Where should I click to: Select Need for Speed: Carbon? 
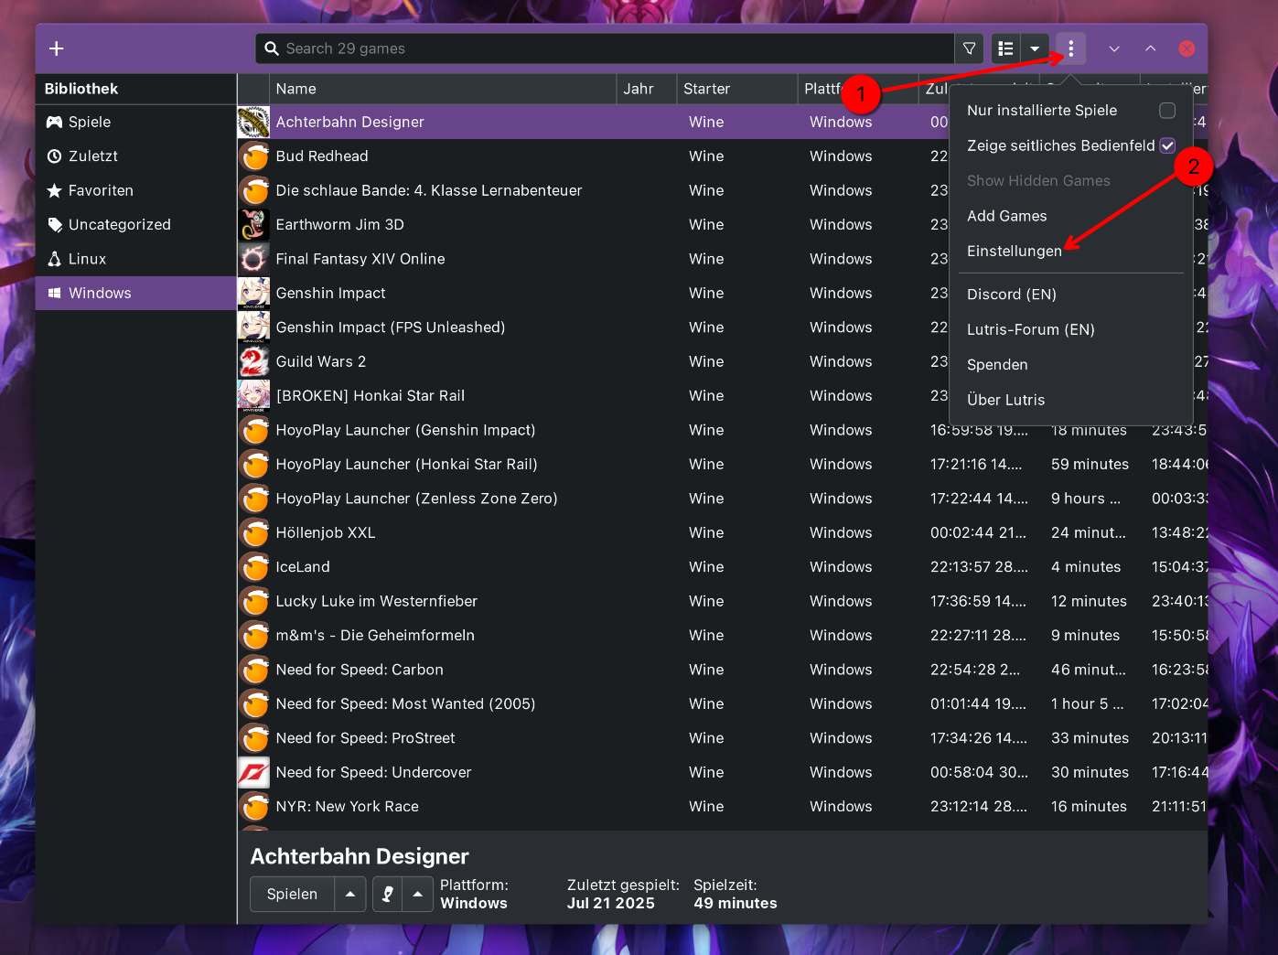(360, 670)
